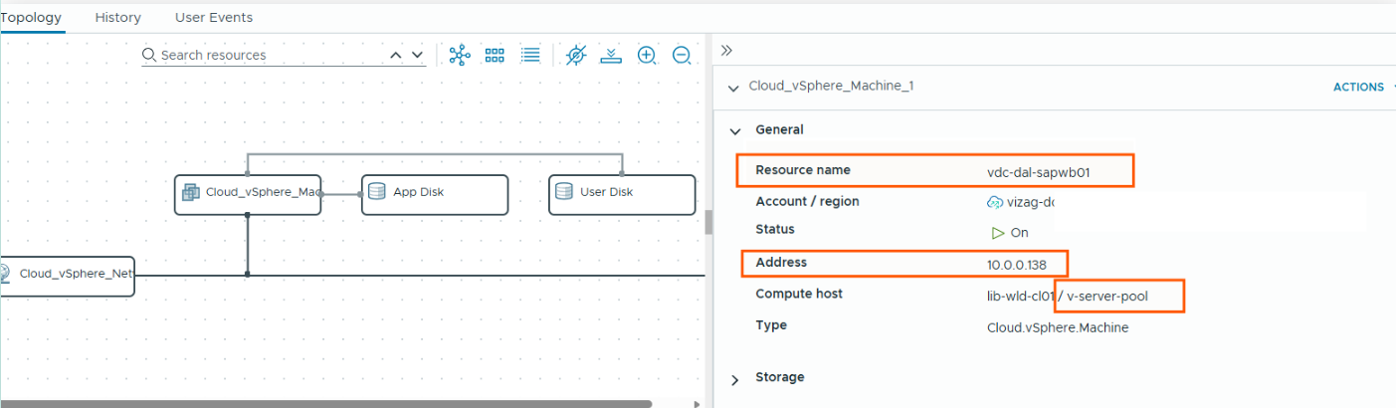The height and width of the screenshot is (408, 1396).
Task: Open the Actions dropdown menu
Action: tap(1359, 88)
